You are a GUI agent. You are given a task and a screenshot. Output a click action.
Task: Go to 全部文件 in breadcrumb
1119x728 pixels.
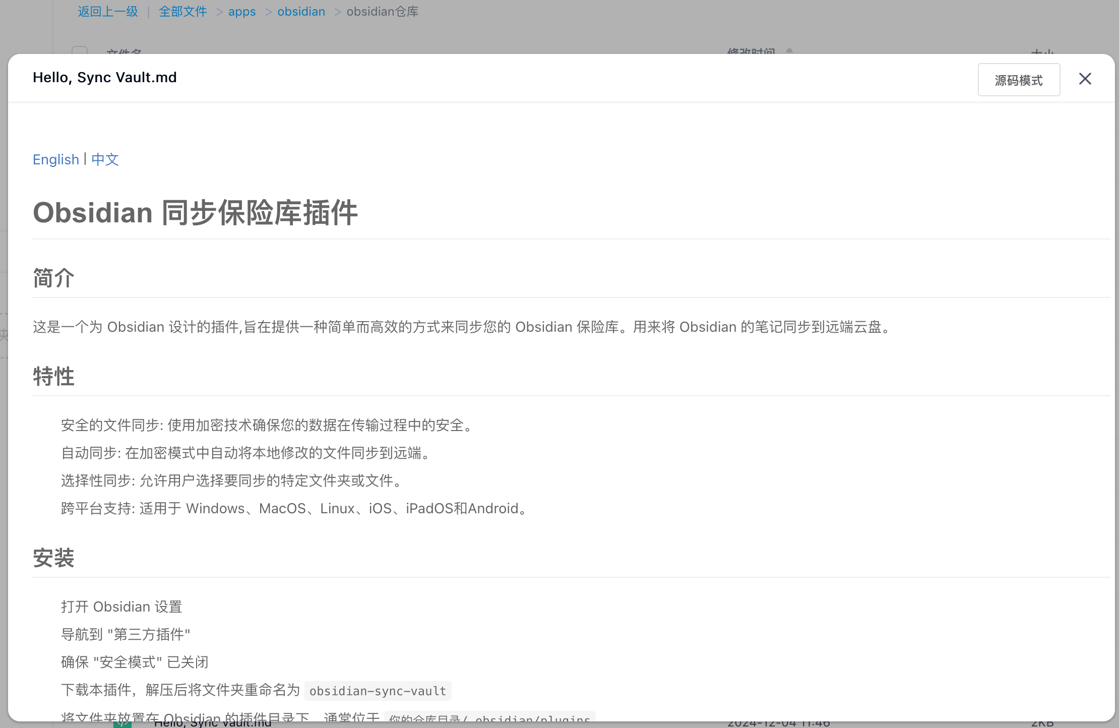[x=182, y=11]
